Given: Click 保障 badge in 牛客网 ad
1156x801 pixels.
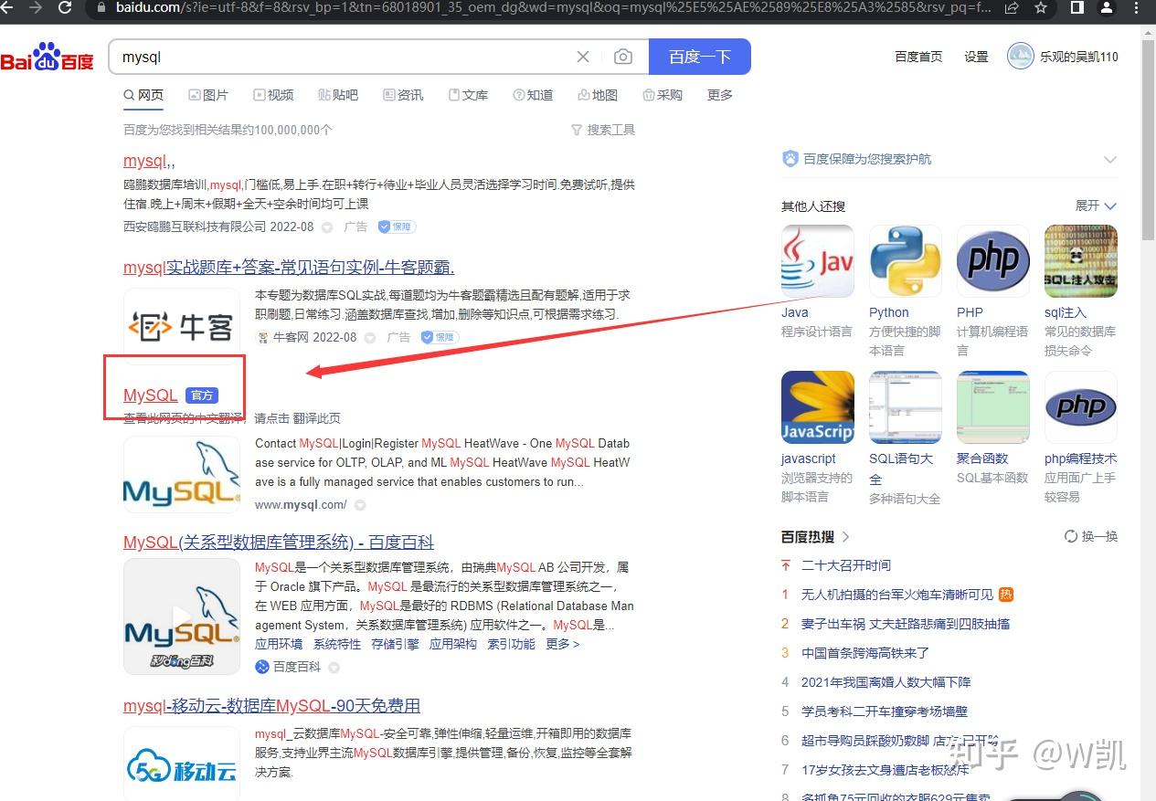Looking at the screenshot, I should coord(440,337).
